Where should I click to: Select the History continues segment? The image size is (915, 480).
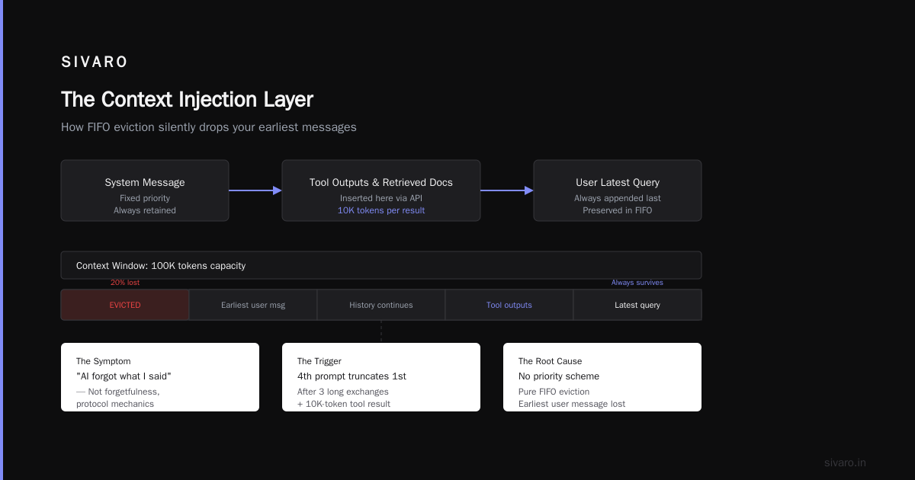[x=381, y=305]
